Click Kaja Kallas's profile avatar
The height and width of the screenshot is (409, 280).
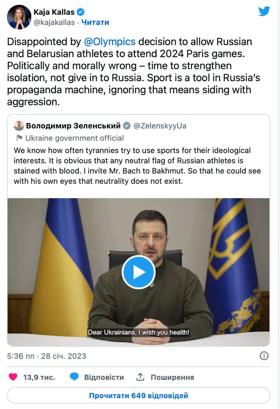[19, 17]
